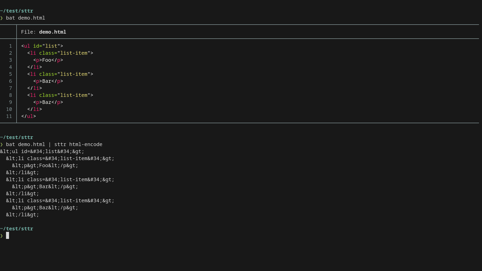Click the top '~/test/sttr' path
This screenshot has width=482, height=271.
point(17,11)
